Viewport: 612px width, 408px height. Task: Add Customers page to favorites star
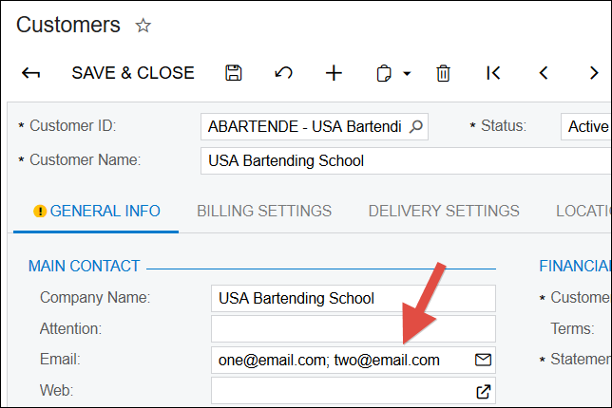(x=143, y=26)
